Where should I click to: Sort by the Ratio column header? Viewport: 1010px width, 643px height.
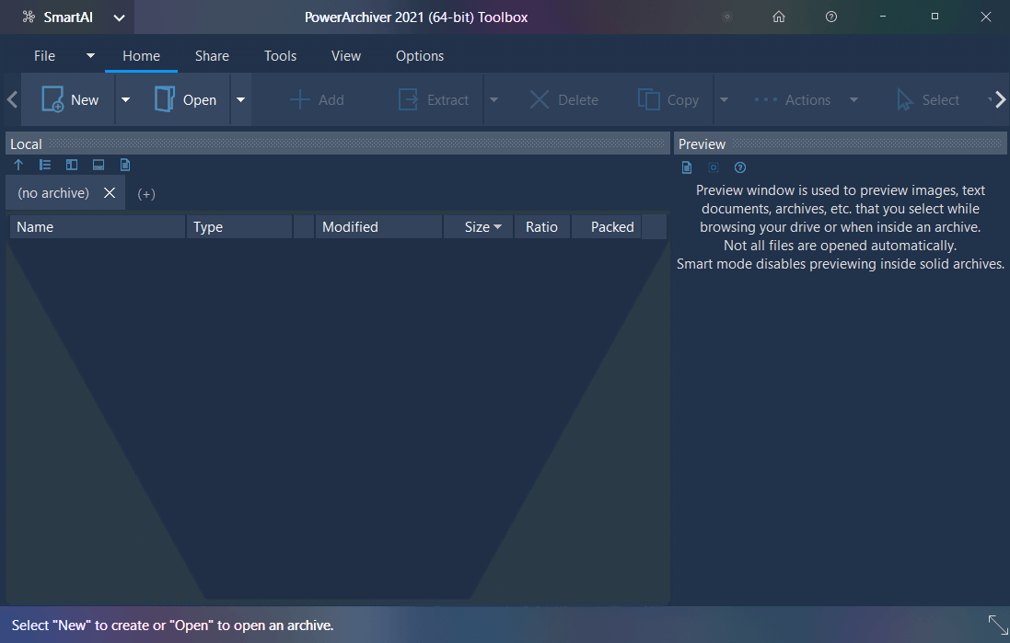[x=541, y=226]
